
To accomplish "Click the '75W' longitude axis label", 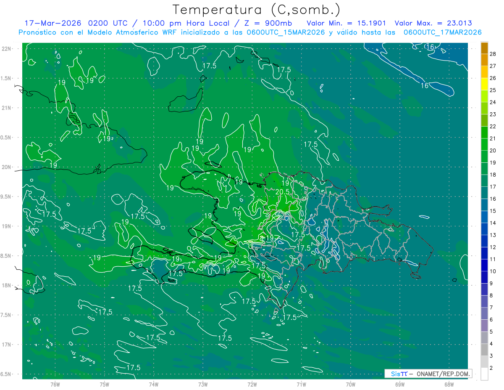I will [104, 385].
